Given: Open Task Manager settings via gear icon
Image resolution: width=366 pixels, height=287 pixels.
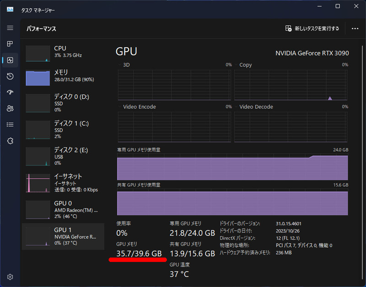Looking at the screenshot, I should coord(10,277).
